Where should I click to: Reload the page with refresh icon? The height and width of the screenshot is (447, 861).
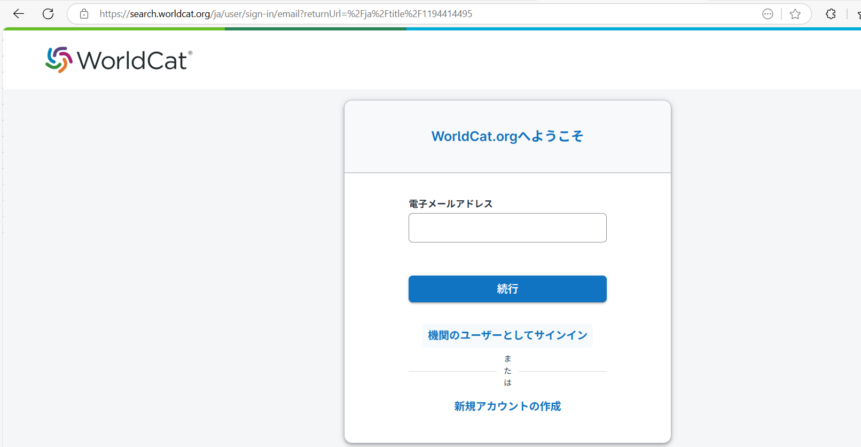[48, 14]
